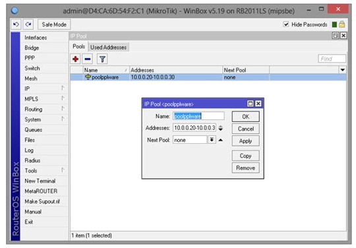The height and width of the screenshot is (248, 356).
Task: Click the Copy button
Action: [246, 156]
